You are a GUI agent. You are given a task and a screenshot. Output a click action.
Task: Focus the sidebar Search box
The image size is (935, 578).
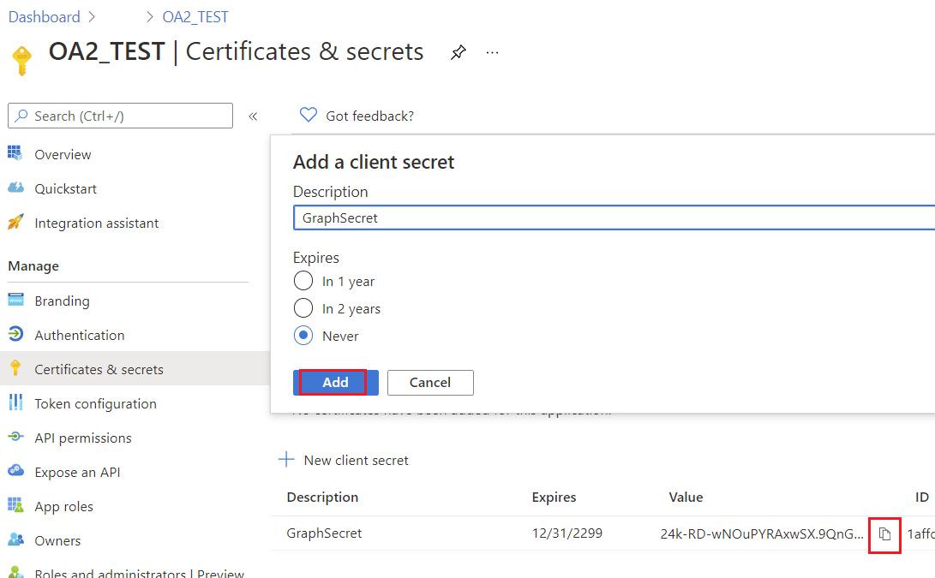[120, 116]
